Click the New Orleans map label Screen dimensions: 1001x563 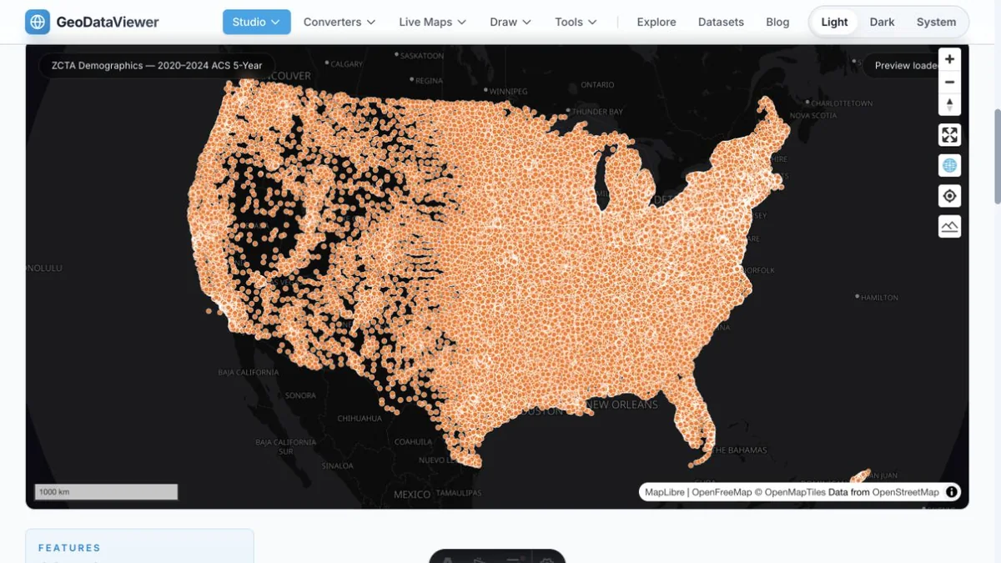[622, 405]
